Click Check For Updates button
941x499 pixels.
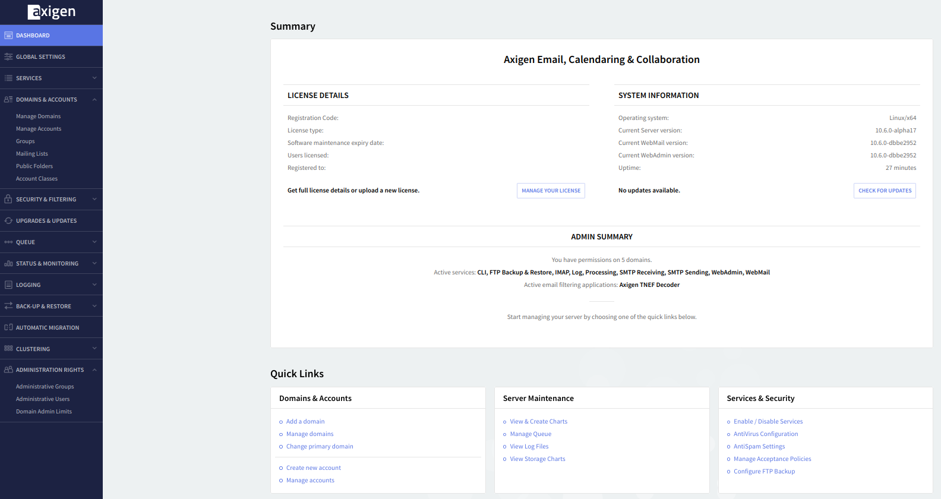(x=885, y=191)
